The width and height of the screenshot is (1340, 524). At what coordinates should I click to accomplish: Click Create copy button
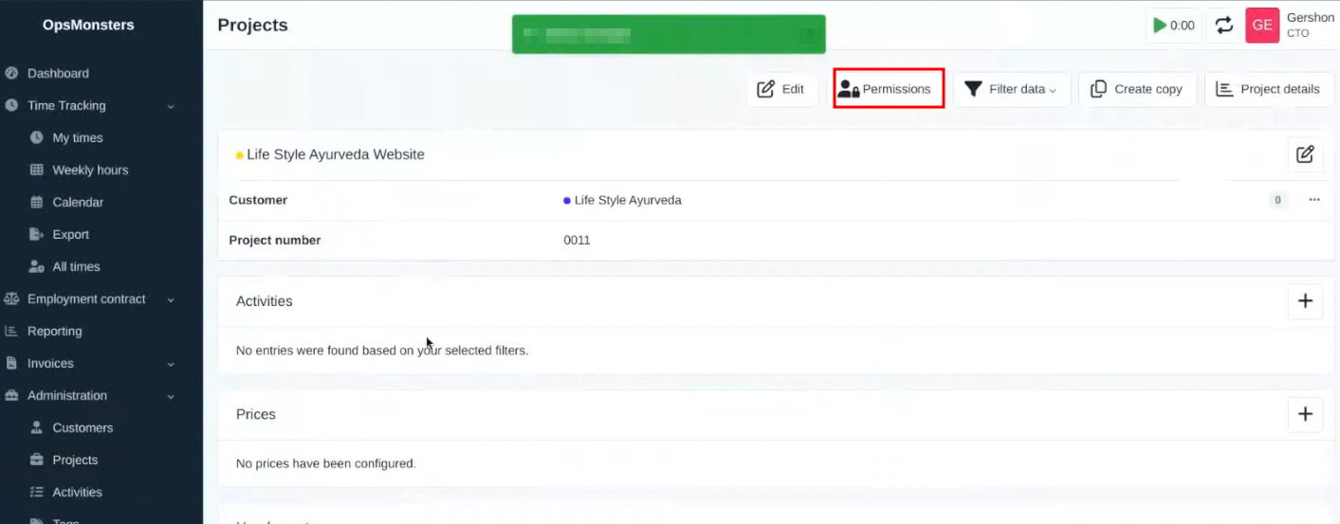[x=1137, y=89]
